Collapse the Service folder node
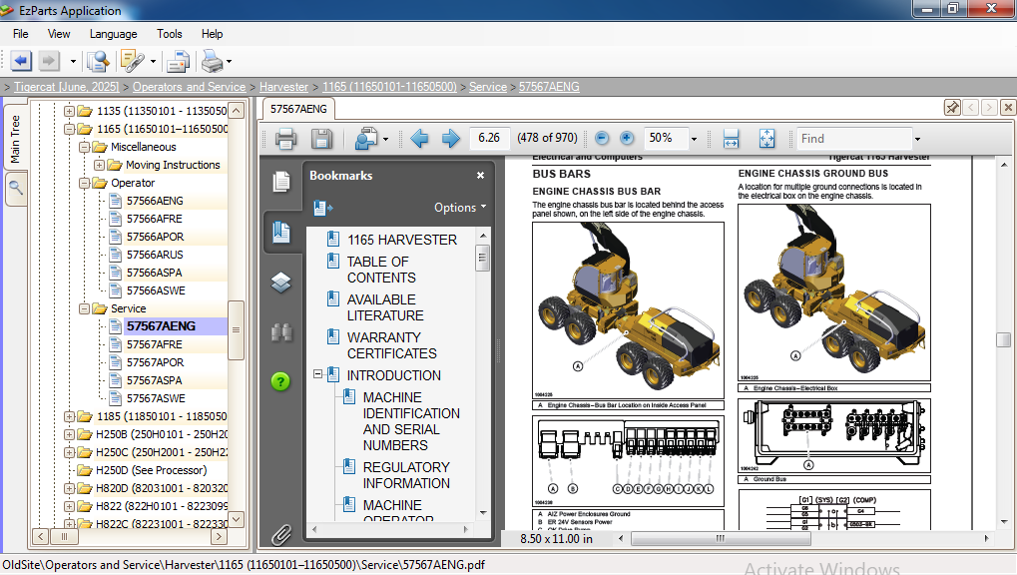Image resolution: width=1017 pixels, height=575 pixels. coord(84,308)
